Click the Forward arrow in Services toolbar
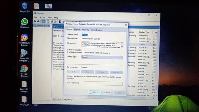Screen dimensions: 199x112 (x=38, y=21)
